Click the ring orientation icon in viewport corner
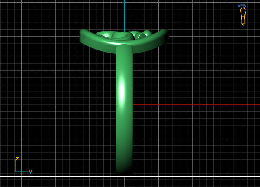 point(243,15)
